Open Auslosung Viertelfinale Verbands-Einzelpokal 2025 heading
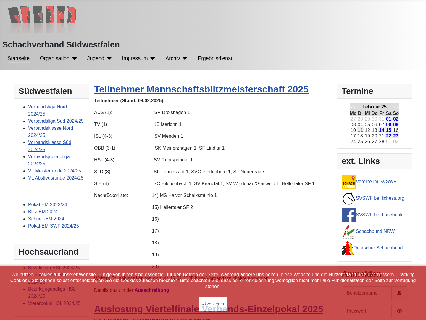Screen dimensions: 426x320 209,309
